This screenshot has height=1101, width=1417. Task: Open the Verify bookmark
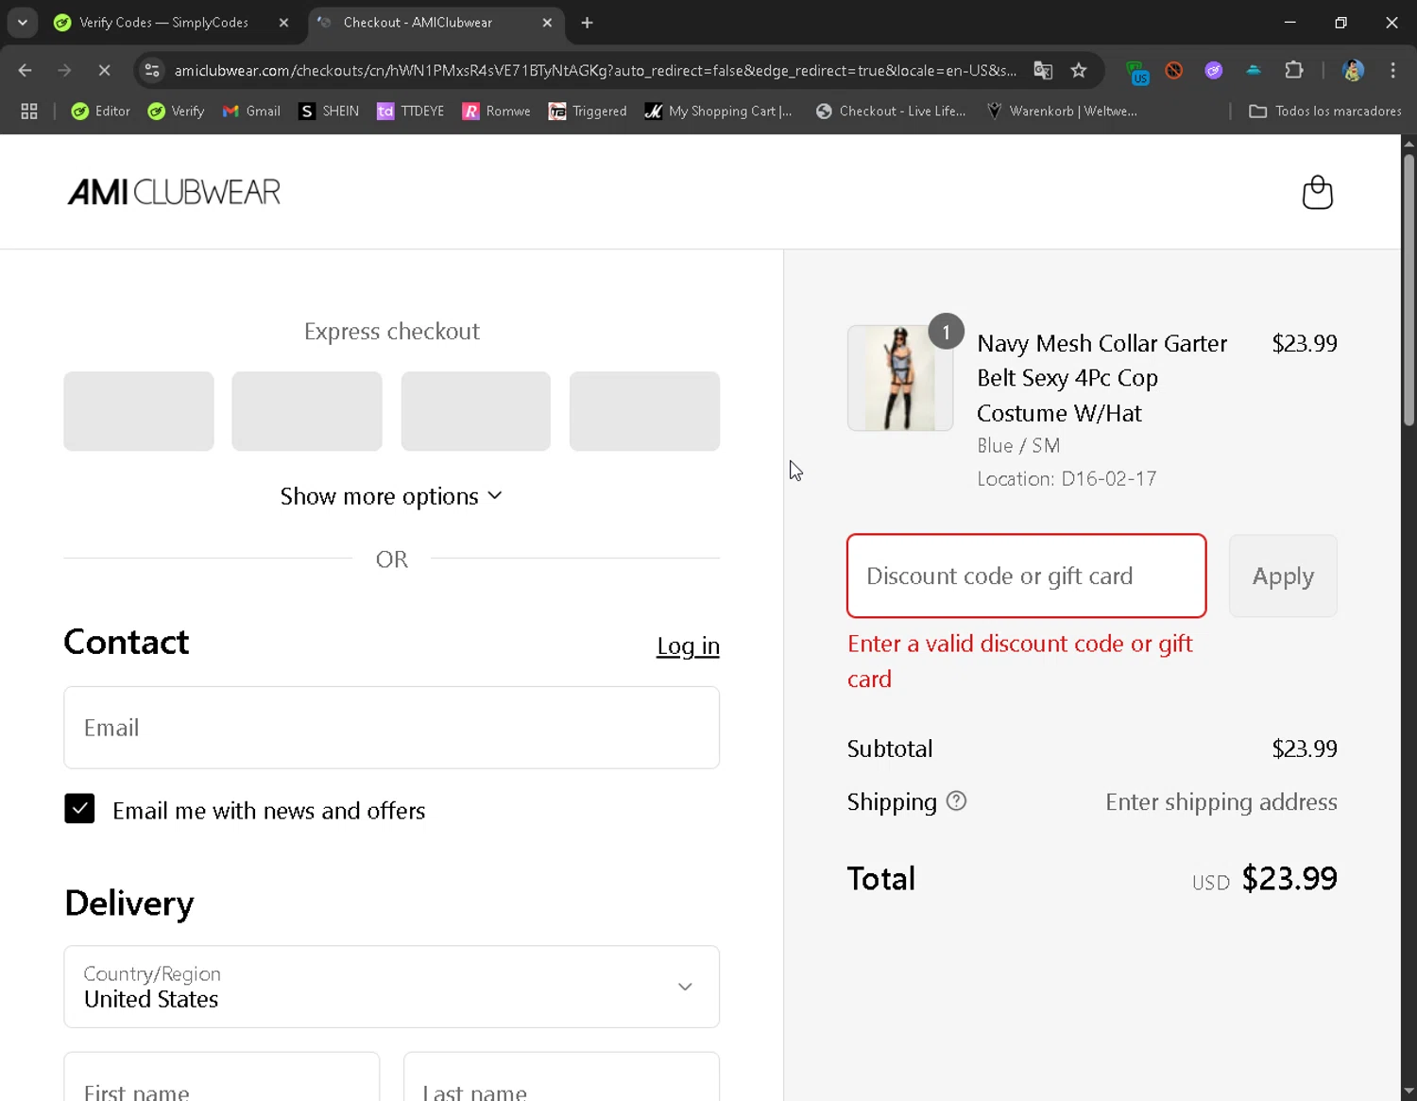(x=177, y=112)
